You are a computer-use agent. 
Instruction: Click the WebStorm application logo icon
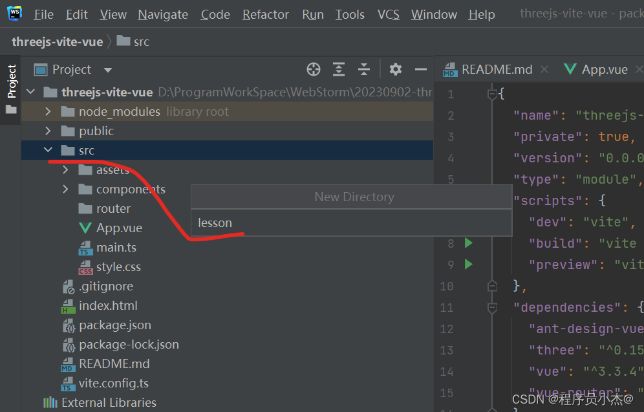point(15,13)
